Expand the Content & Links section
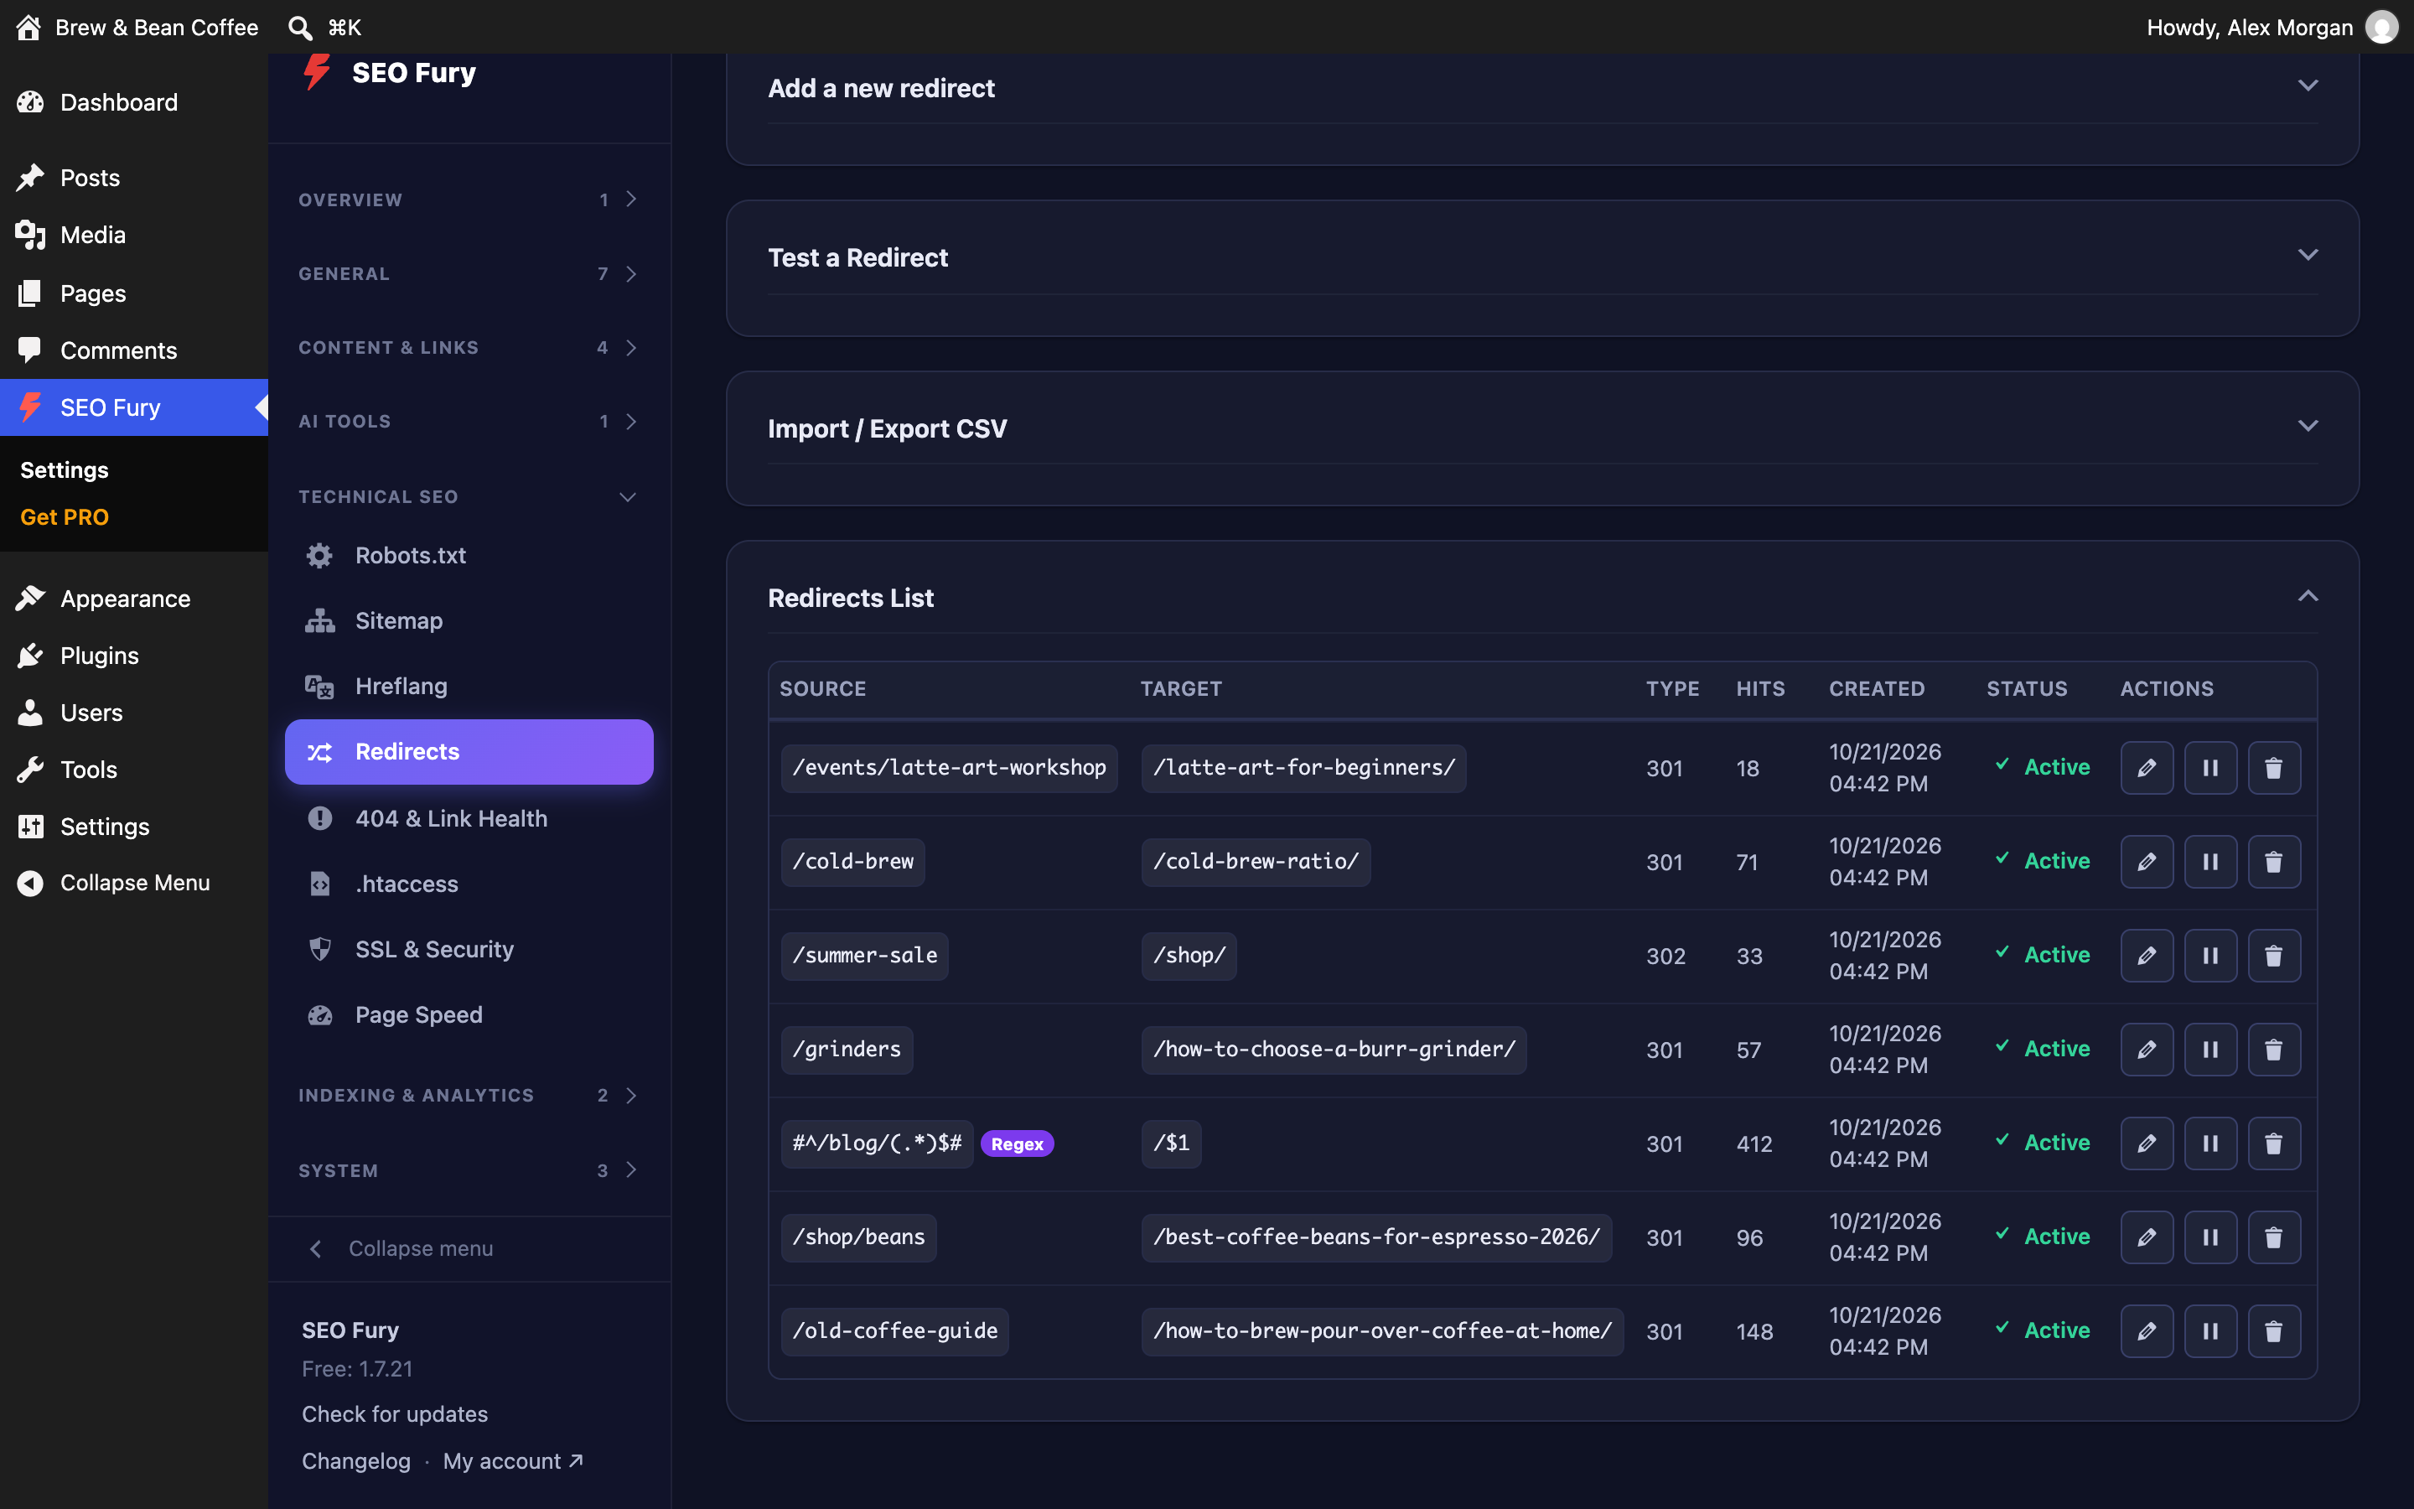The image size is (2414, 1509). [468, 347]
